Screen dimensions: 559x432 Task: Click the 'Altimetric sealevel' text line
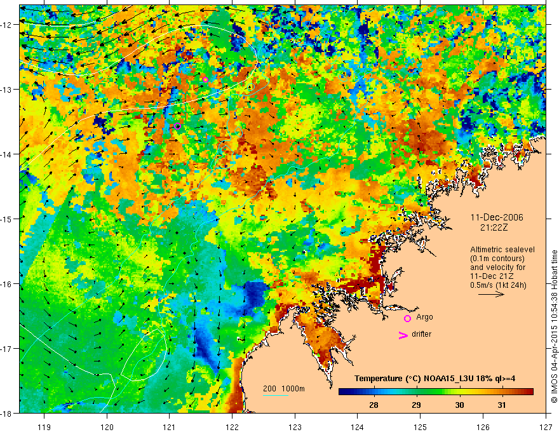point(502,250)
